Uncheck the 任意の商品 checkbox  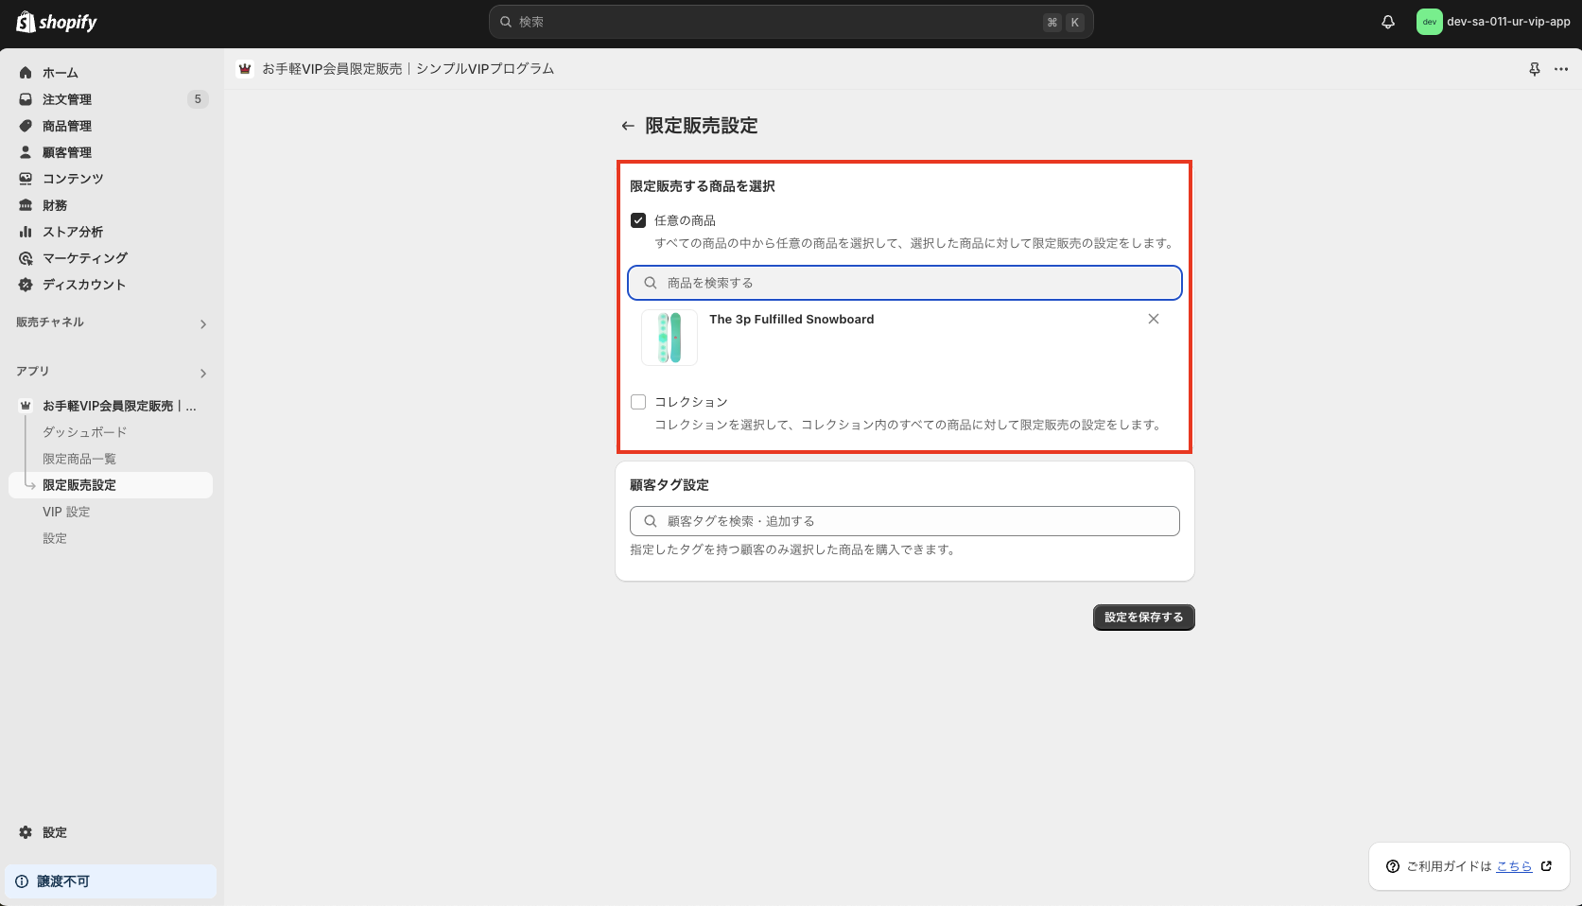pyautogui.click(x=638, y=219)
